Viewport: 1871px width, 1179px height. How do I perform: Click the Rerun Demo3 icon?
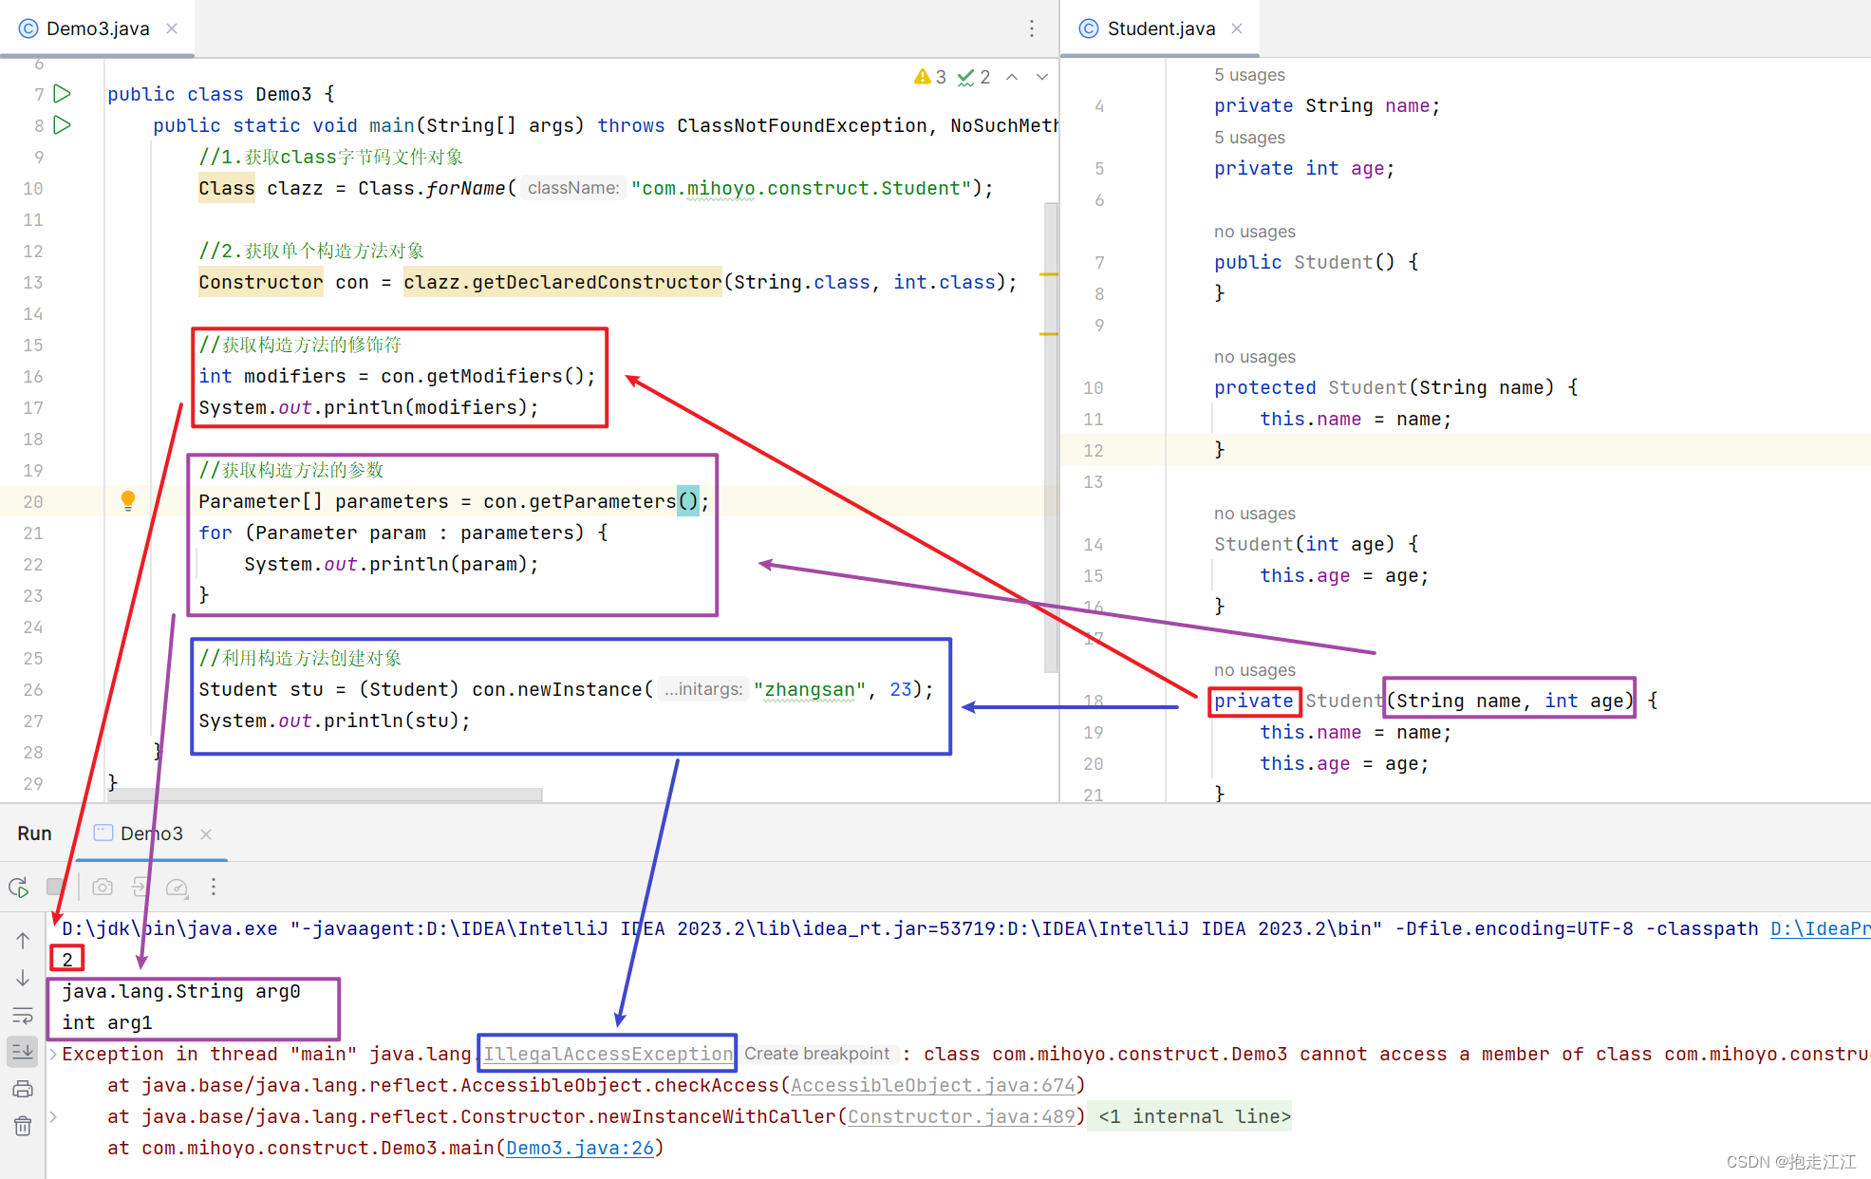(x=19, y=888)
